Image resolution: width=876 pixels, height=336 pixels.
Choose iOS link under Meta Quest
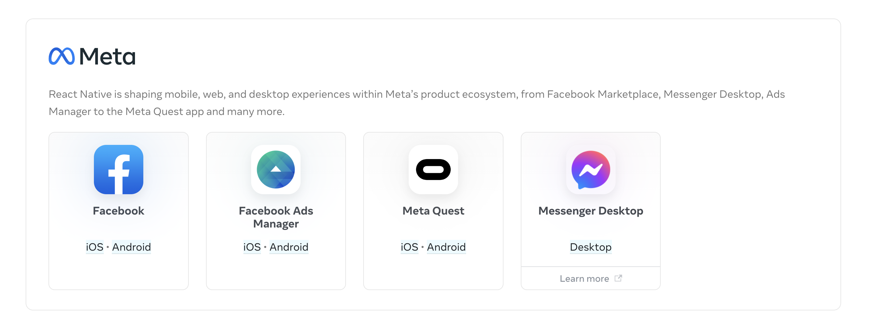click(410, 247)
